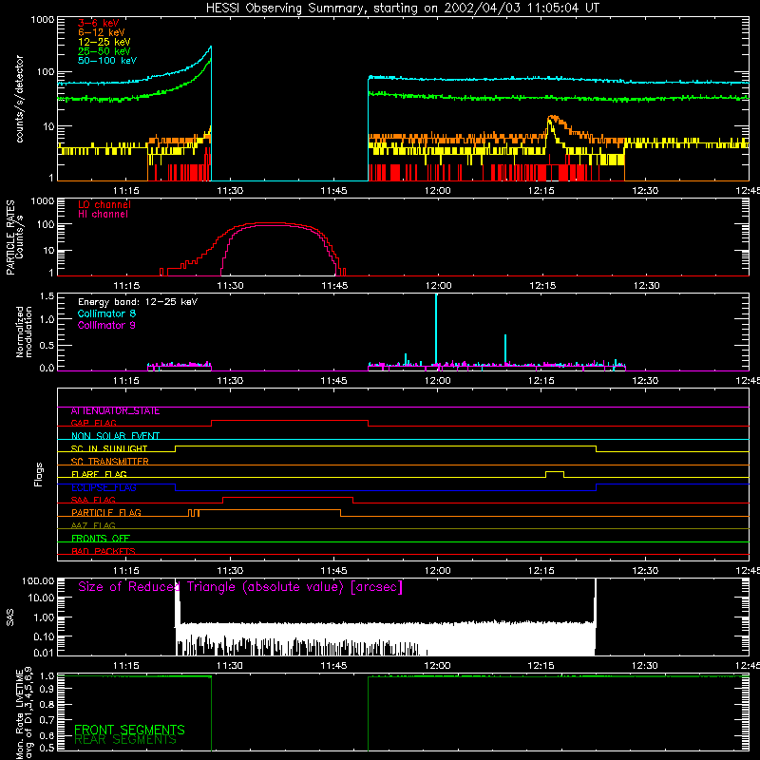Select the 3-6 keV legend label
760x760 pixels.
click(99, 23)
